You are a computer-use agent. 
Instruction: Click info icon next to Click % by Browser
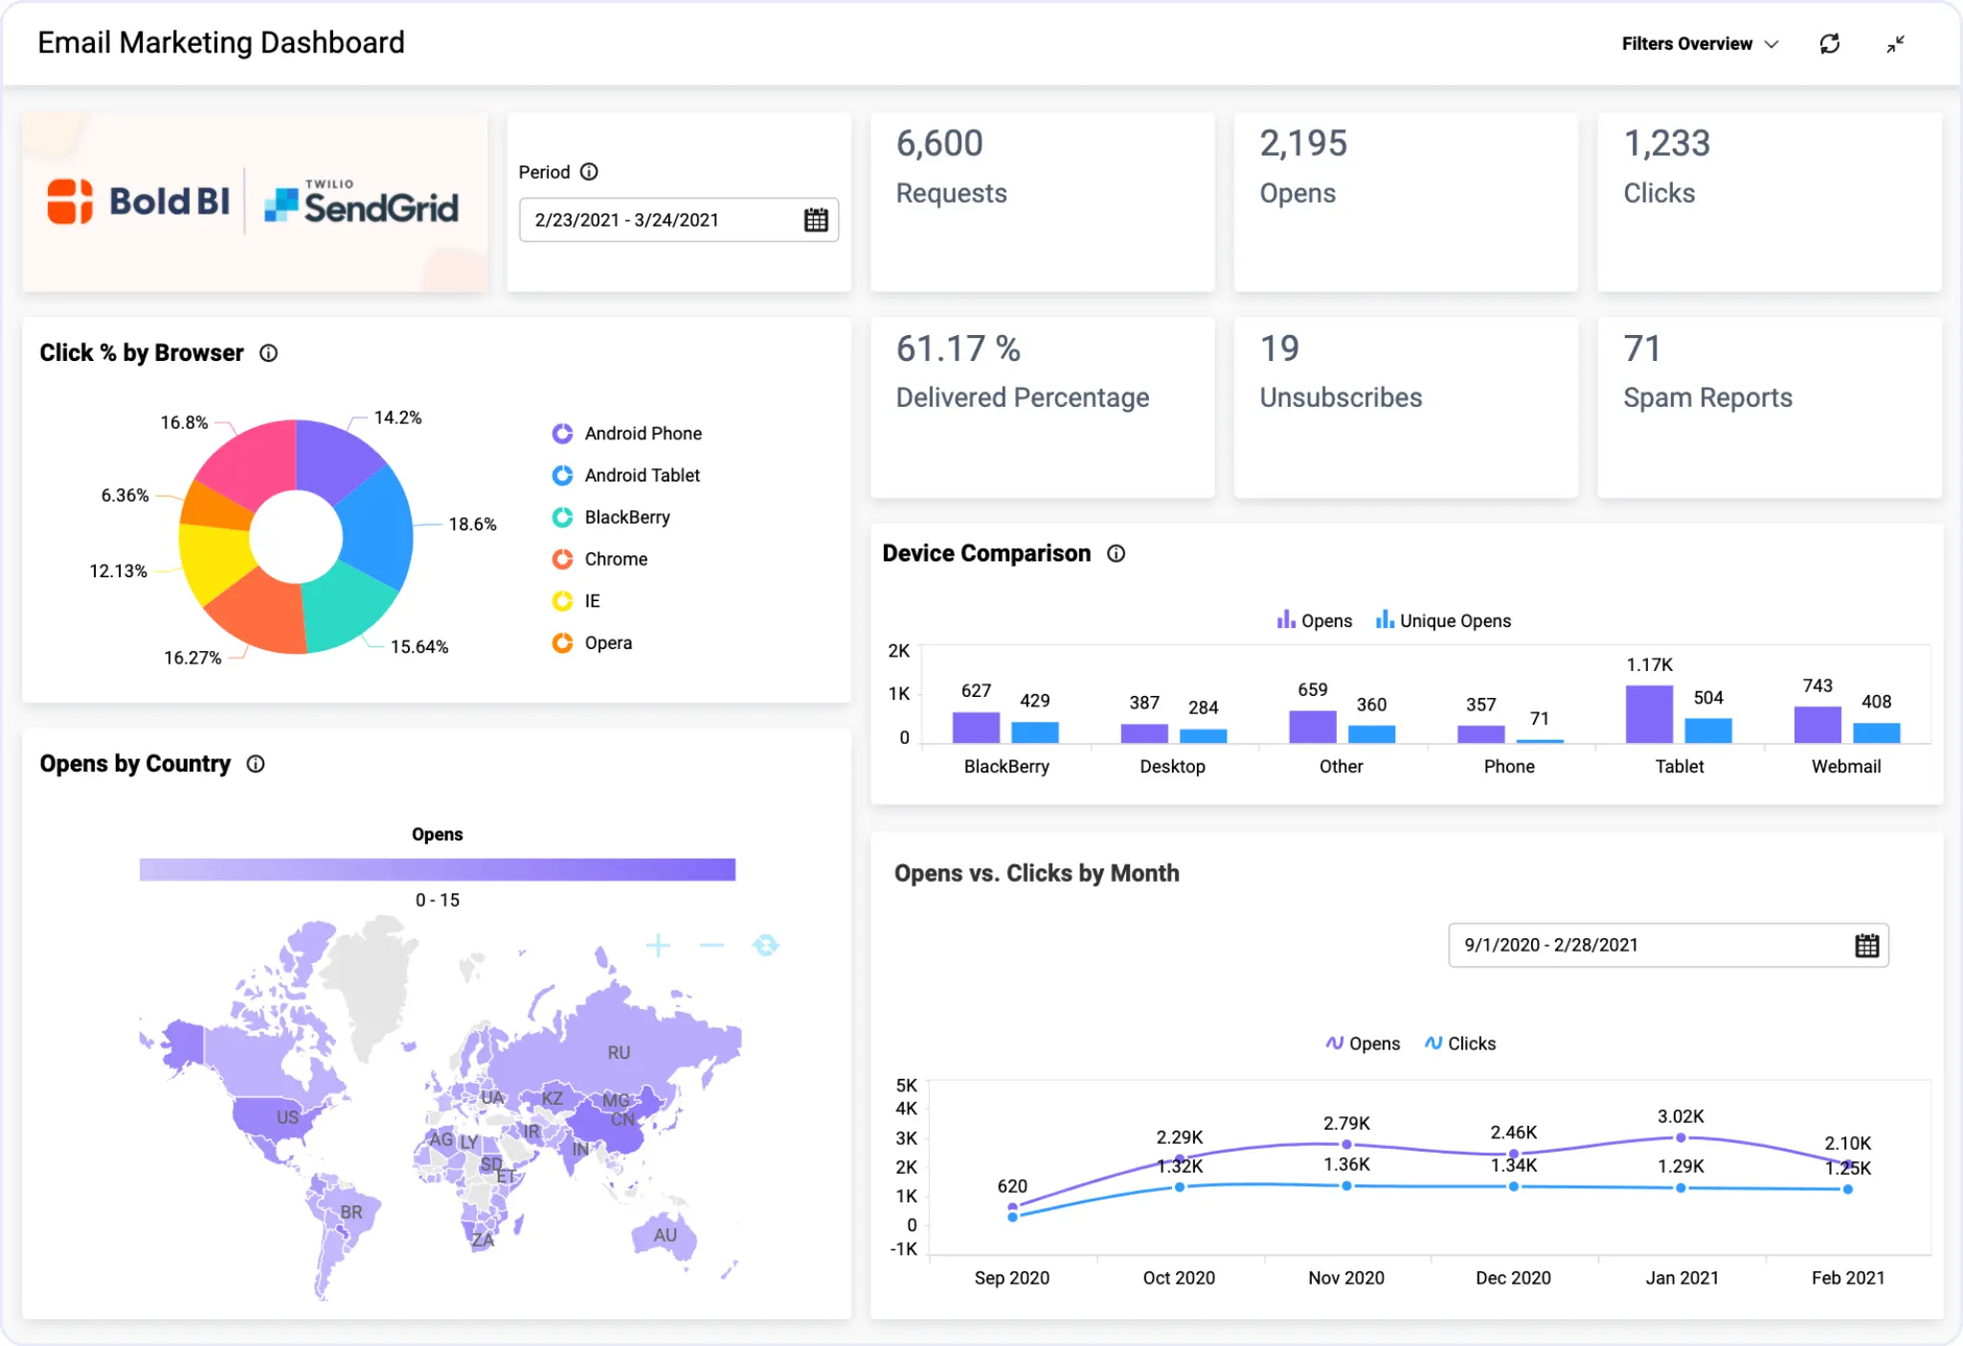pos(269,353)
